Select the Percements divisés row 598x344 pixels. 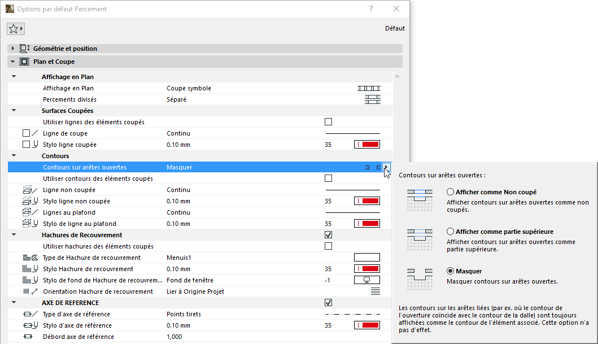200,99
